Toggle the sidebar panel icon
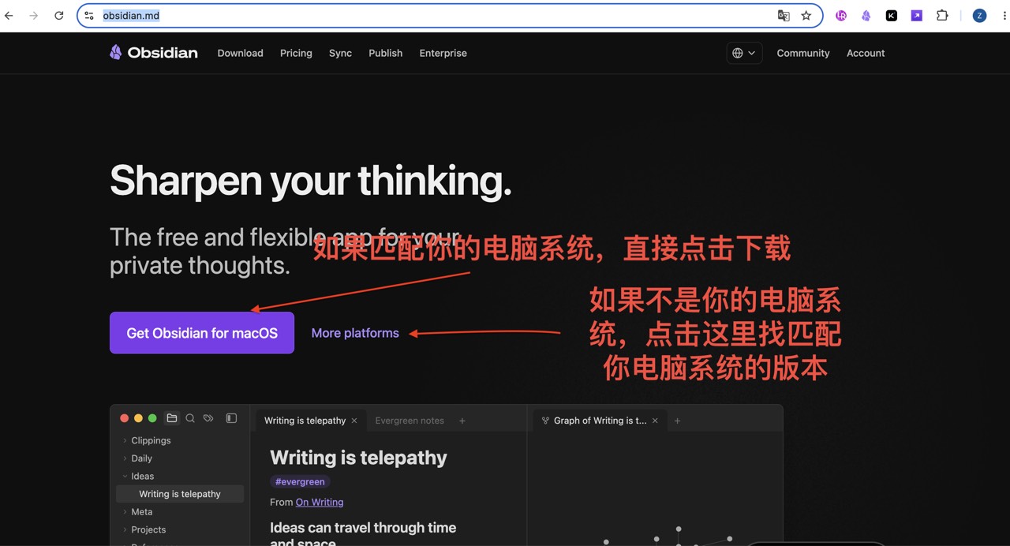This screenshot has width=1010, height=546. [x=231, y=418]
